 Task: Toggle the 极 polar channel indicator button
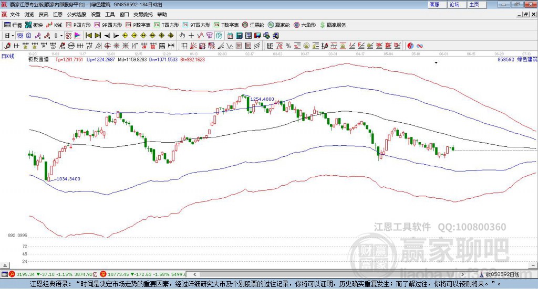coord(69,36)
